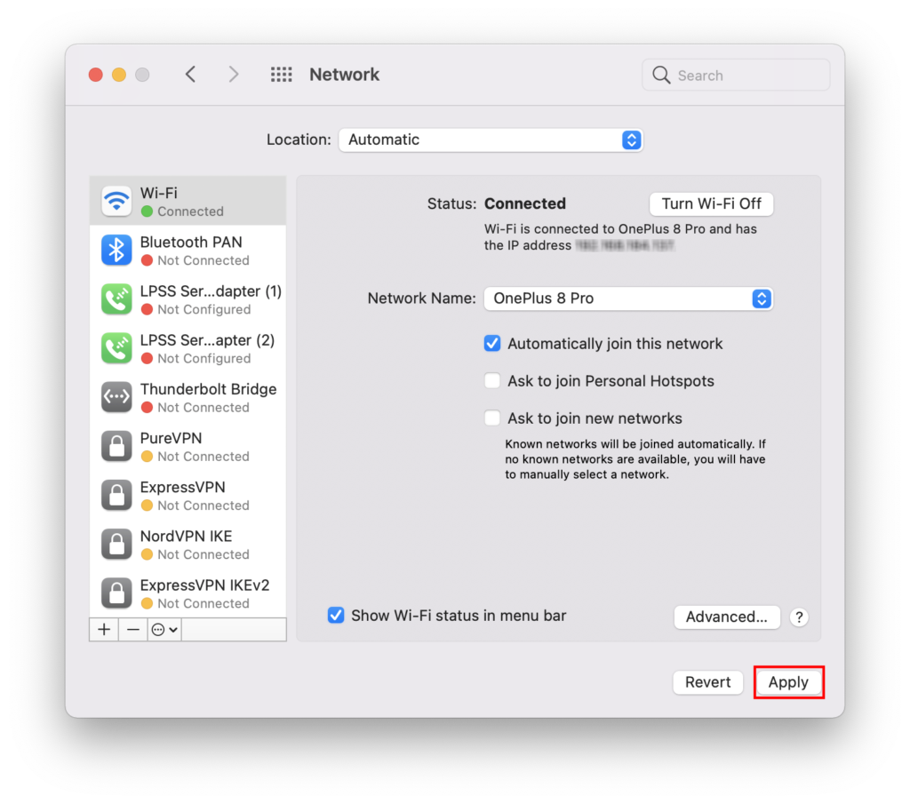The image size is (910, 804).
Task: Select ExpressVPN IKEv2 label in list
Action: pyautogui.click(x=205, y=585)
